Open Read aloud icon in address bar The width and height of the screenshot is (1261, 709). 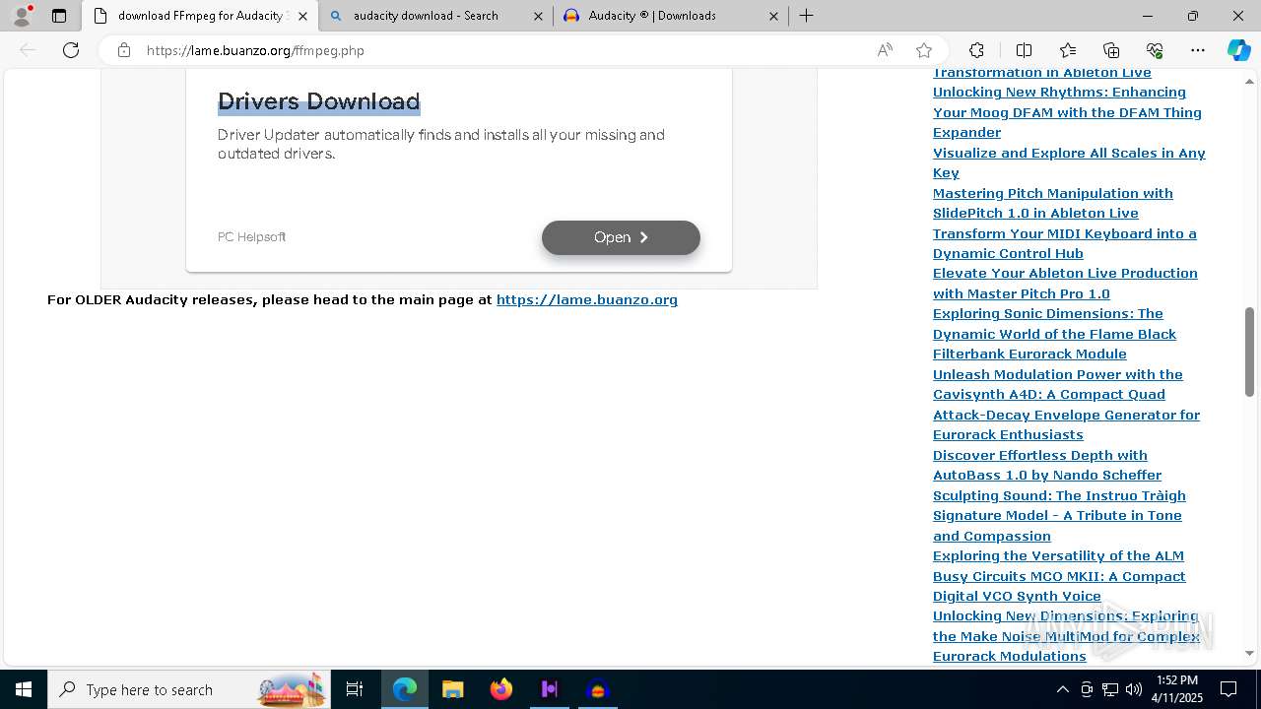click(885, 50)
